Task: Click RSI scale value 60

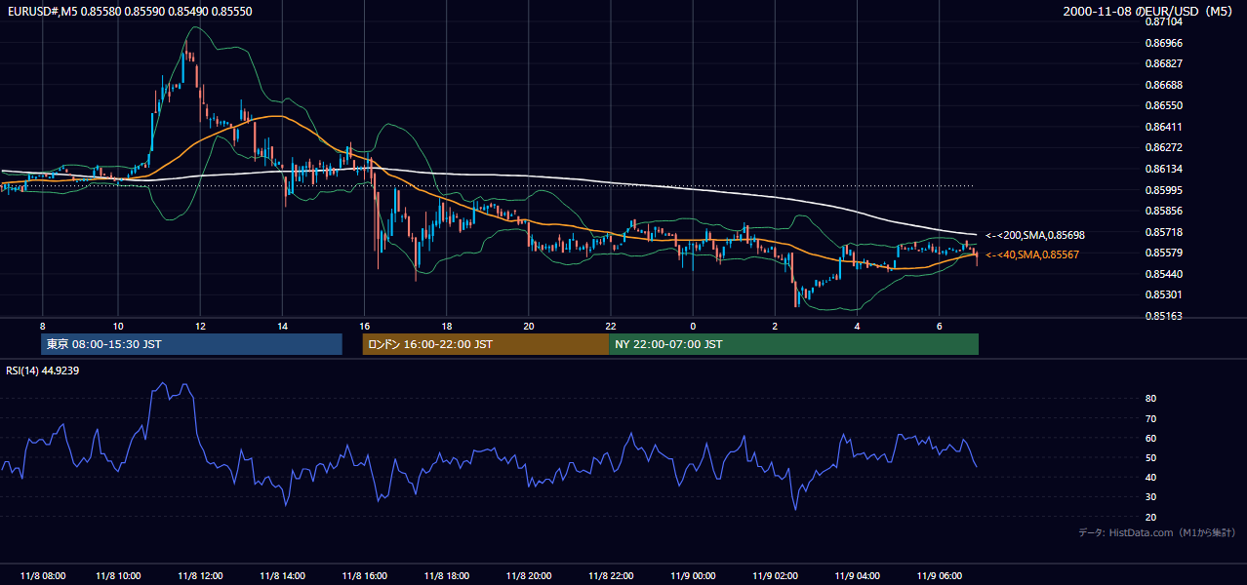Action: [x=1151, y=438]
